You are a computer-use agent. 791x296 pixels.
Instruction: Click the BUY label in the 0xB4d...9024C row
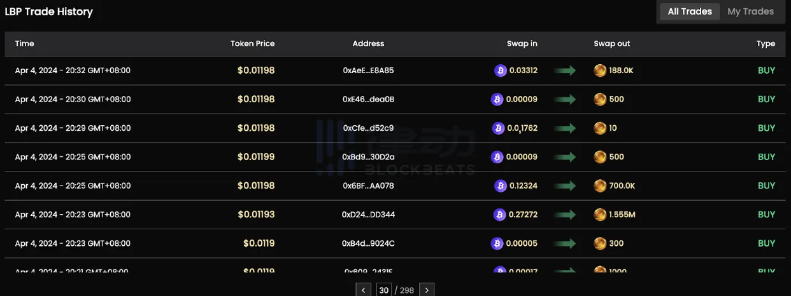766,243
